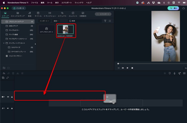Select the サンプル動画 folder

(18, 34)
